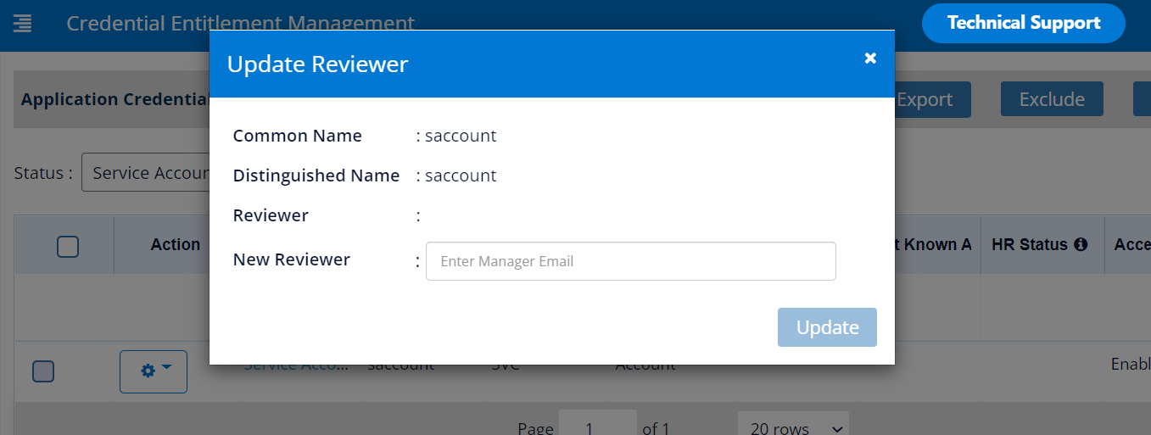The height and width of the screenshot is (435, 1151).
Task: Toggle the select-all checkbox in table header
Action: pos(68,246)
